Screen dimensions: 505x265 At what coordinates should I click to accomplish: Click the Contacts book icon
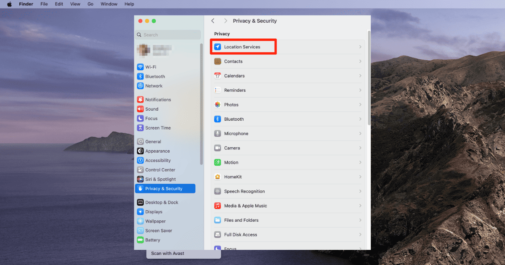(218, 61)
